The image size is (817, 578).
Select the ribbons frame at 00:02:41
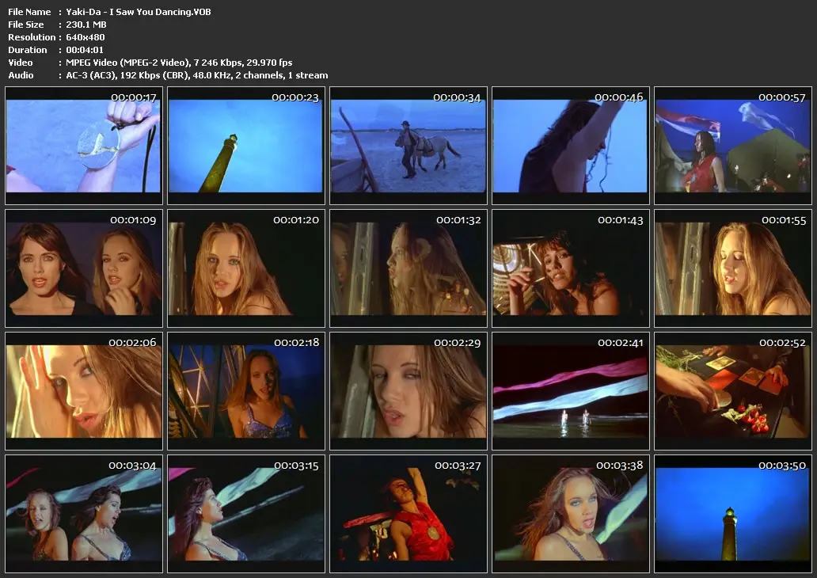pos(571,391)
